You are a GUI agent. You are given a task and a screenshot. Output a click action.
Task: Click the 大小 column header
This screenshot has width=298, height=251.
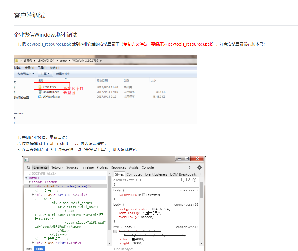(153, 80)
